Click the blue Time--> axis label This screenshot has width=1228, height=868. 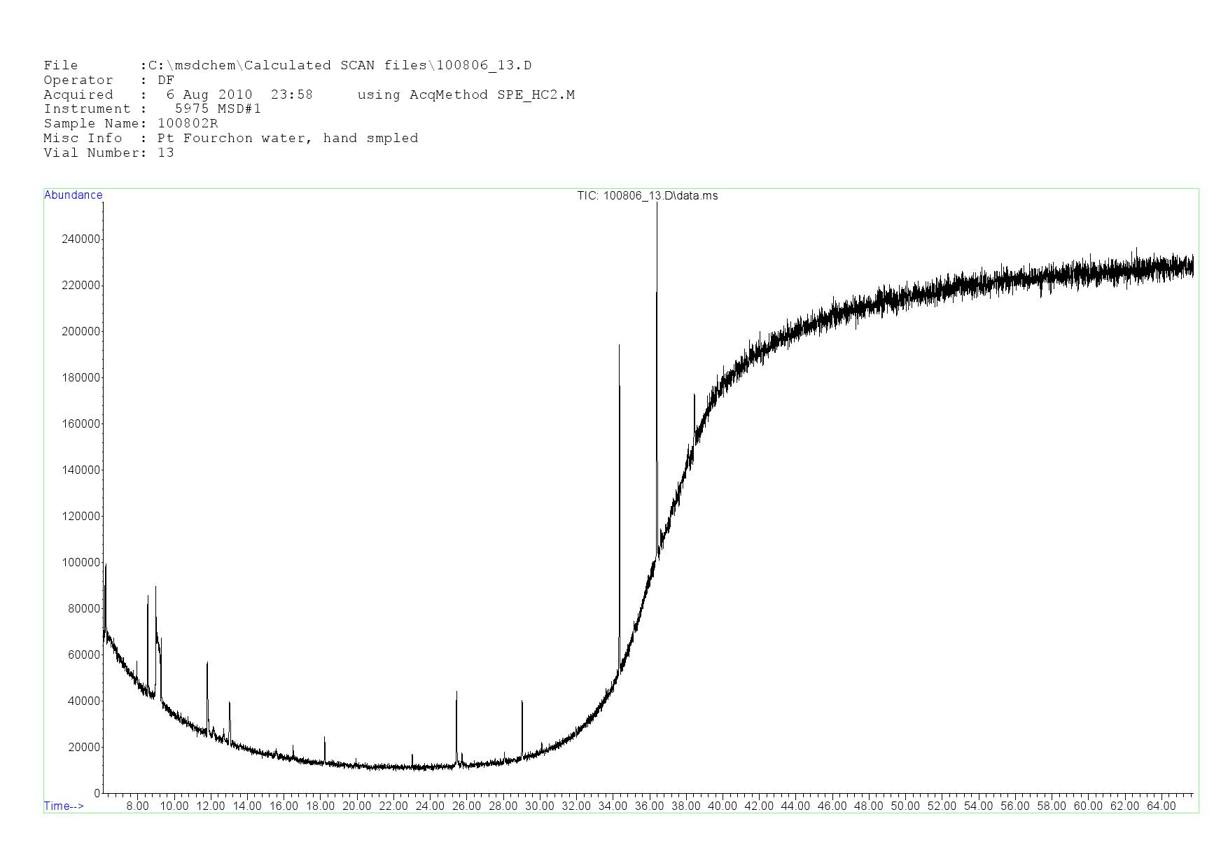64,806
